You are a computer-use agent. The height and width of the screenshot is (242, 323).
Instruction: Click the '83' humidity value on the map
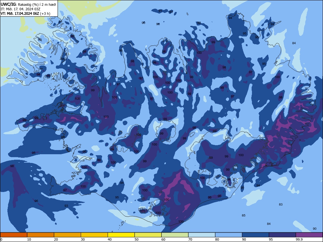tap(281, 204)
